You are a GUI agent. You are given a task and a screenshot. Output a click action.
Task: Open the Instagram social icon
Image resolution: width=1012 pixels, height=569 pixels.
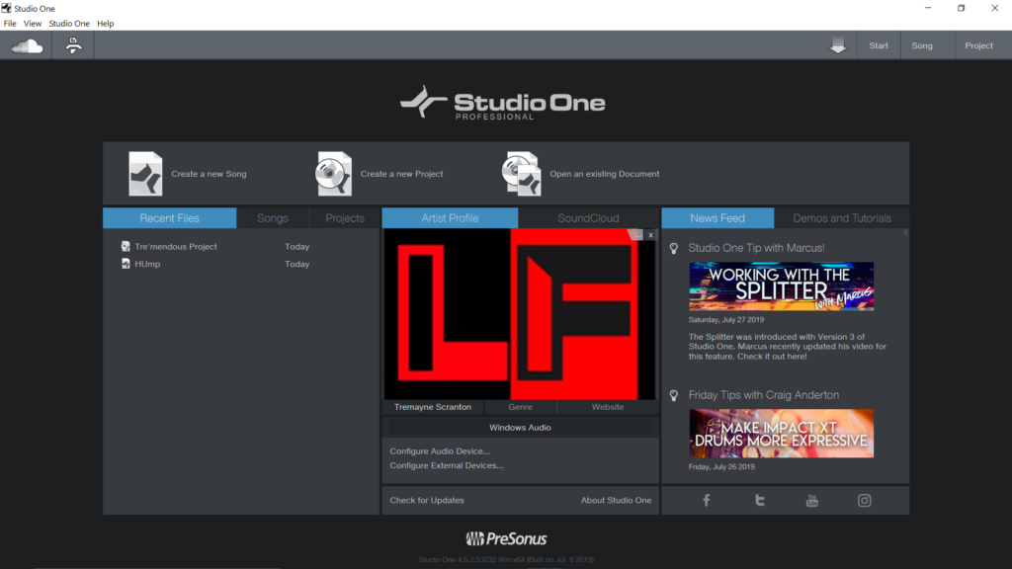864,501
